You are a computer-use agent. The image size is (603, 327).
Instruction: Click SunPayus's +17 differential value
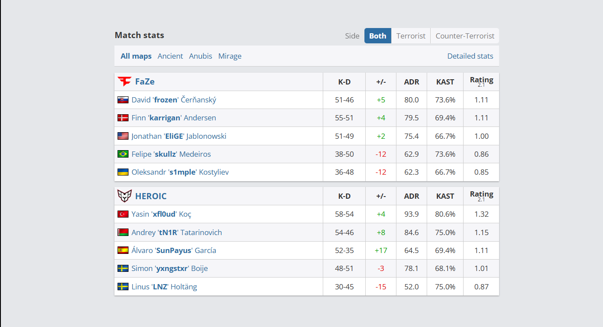coord(381,250)
